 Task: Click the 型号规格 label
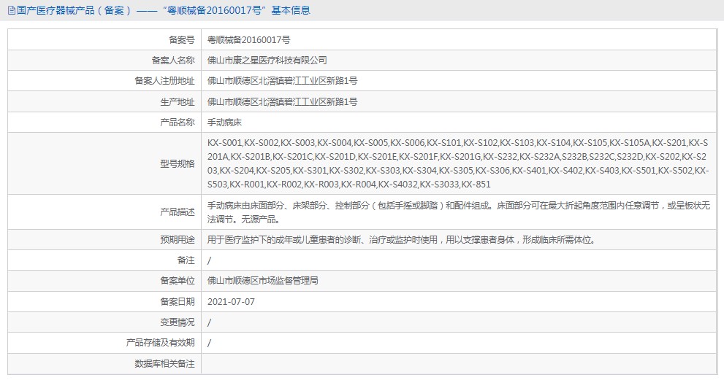tap(178, 163)
